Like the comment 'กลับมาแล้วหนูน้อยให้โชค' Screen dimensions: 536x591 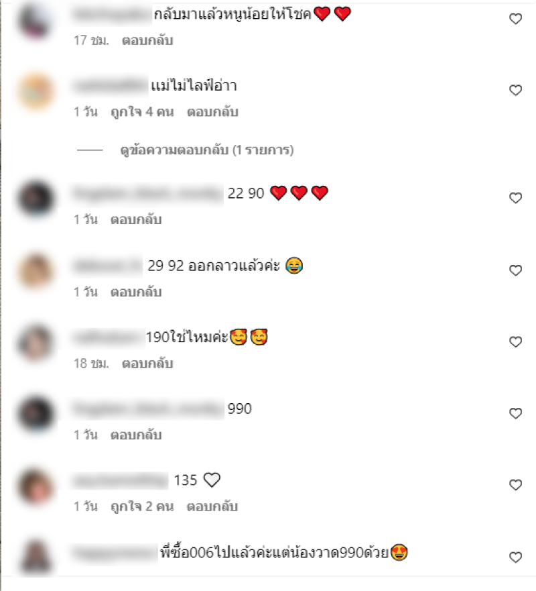(x=515, y=19)
